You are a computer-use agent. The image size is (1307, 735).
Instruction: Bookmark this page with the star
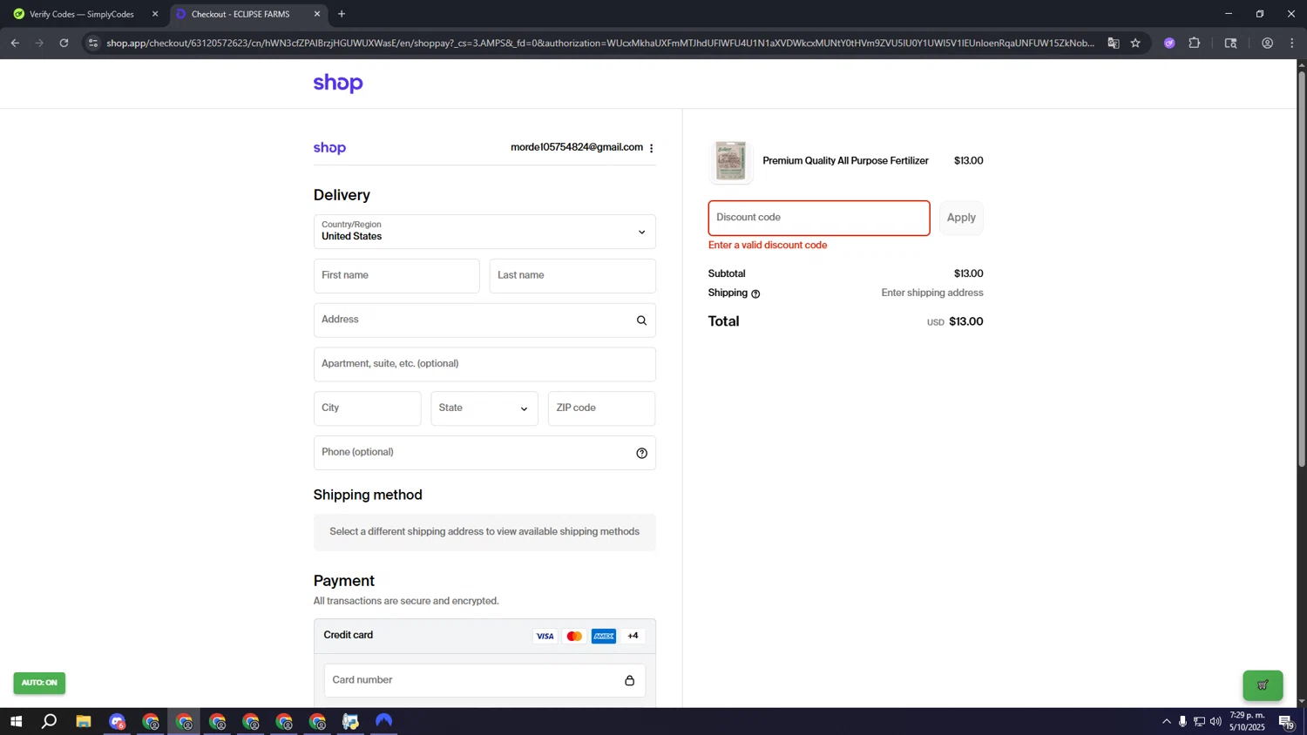(x=1135, y=43)
